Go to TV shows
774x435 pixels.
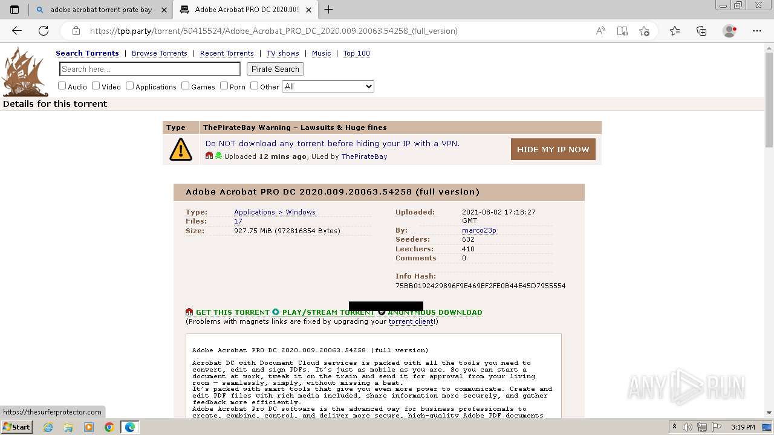click(283, 53)
